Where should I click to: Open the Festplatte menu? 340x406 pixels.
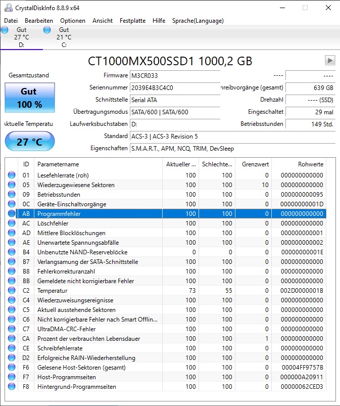pos(132,21)
